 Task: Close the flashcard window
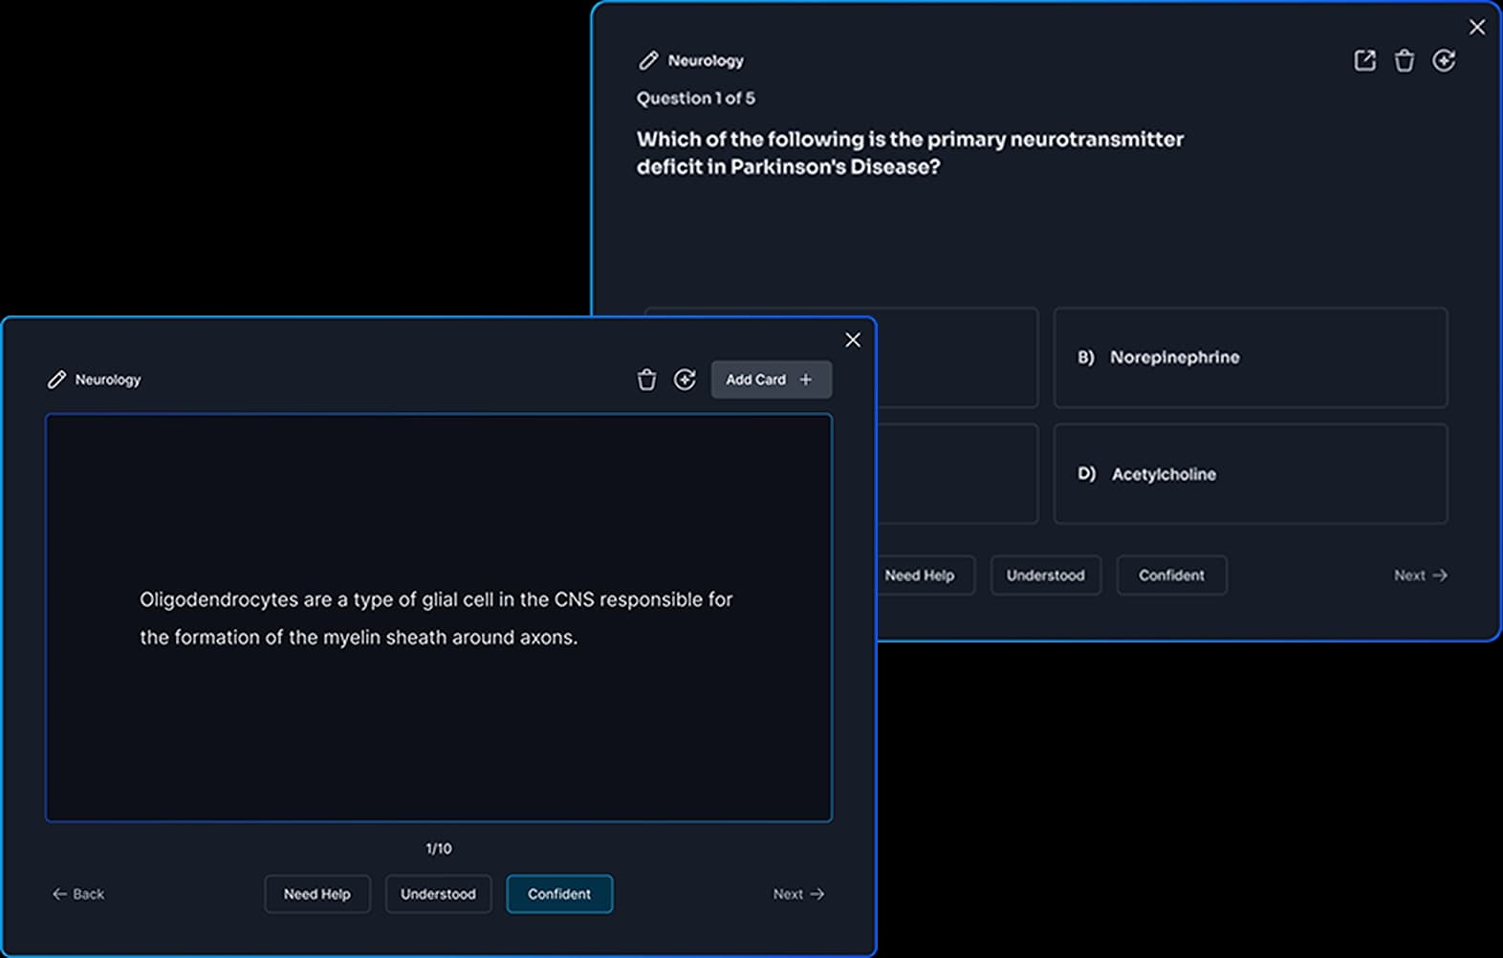pos(853,340)
